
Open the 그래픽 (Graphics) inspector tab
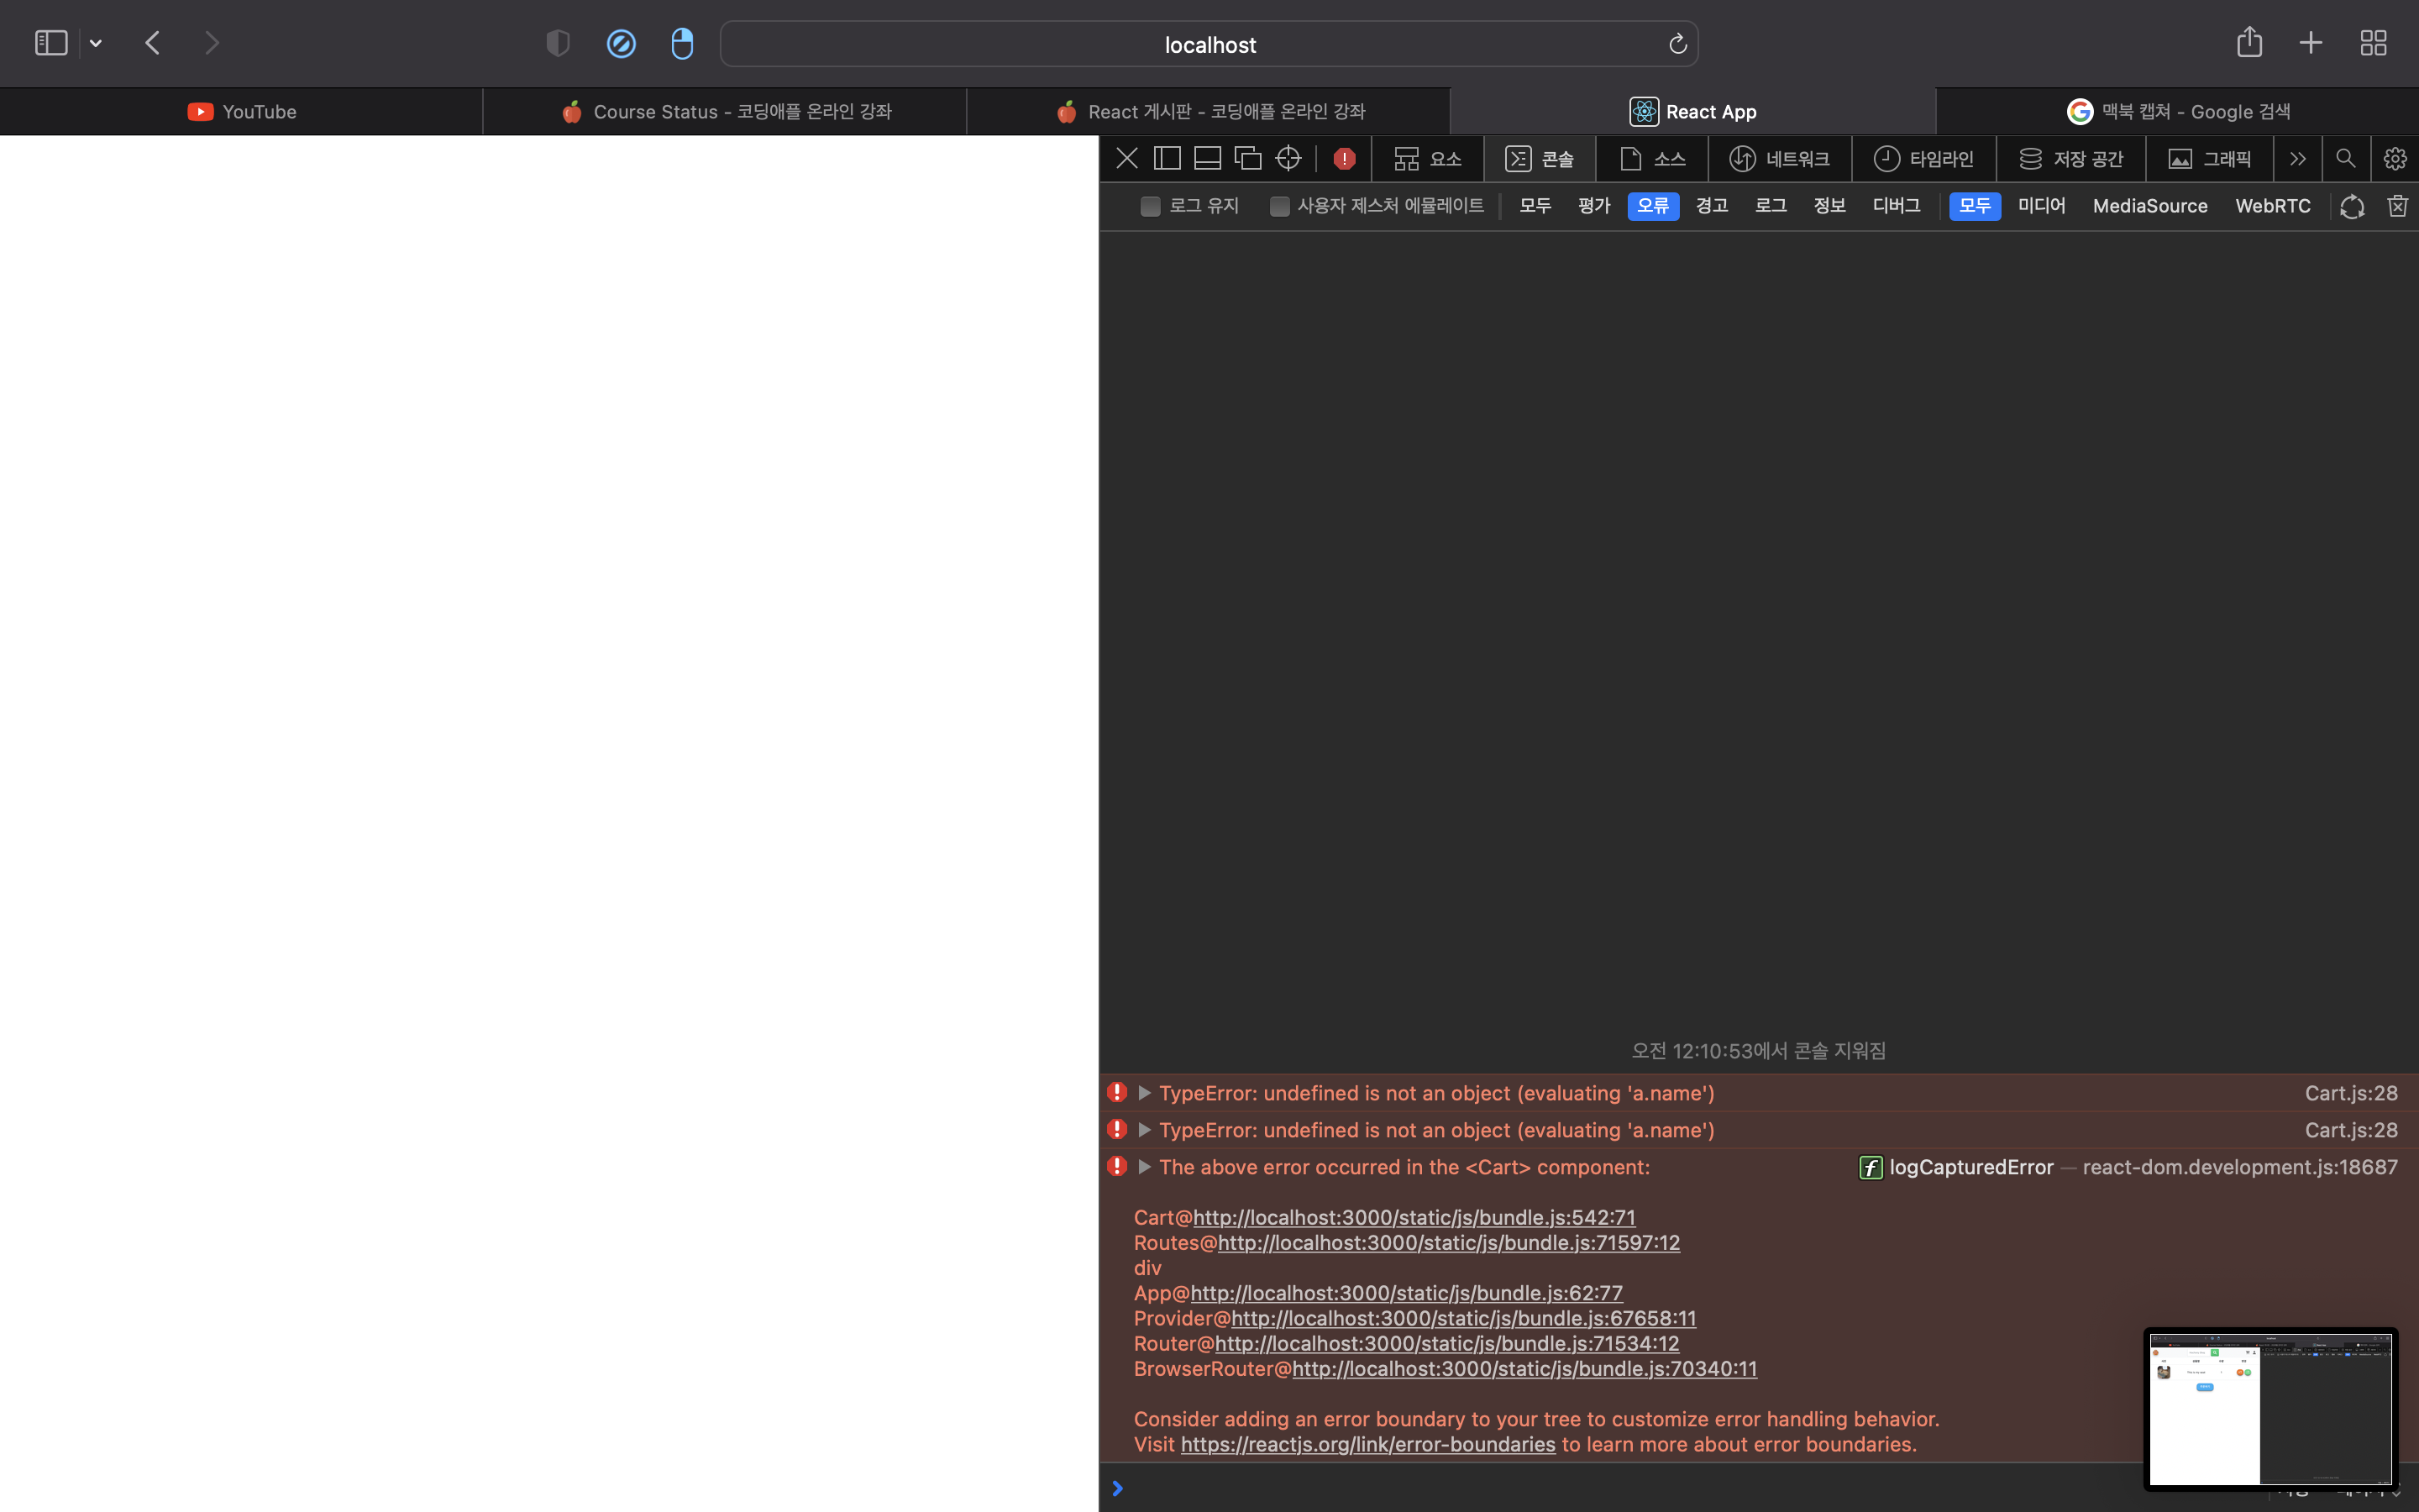click(x=2209, y=158)
